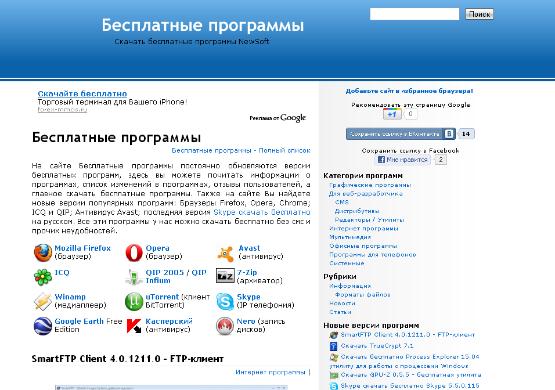The image size is (555, 390).
Task: Select the Системные category
Action: pos(347,263)
